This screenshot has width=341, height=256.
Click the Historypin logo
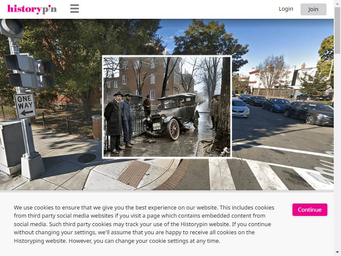tap(32, 9)
